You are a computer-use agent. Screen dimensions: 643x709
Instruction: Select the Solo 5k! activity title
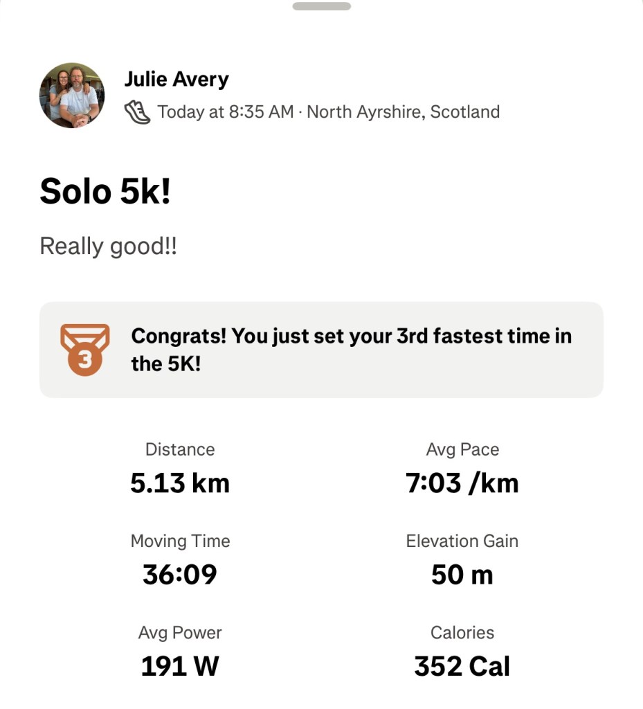(x=105, y=191)
